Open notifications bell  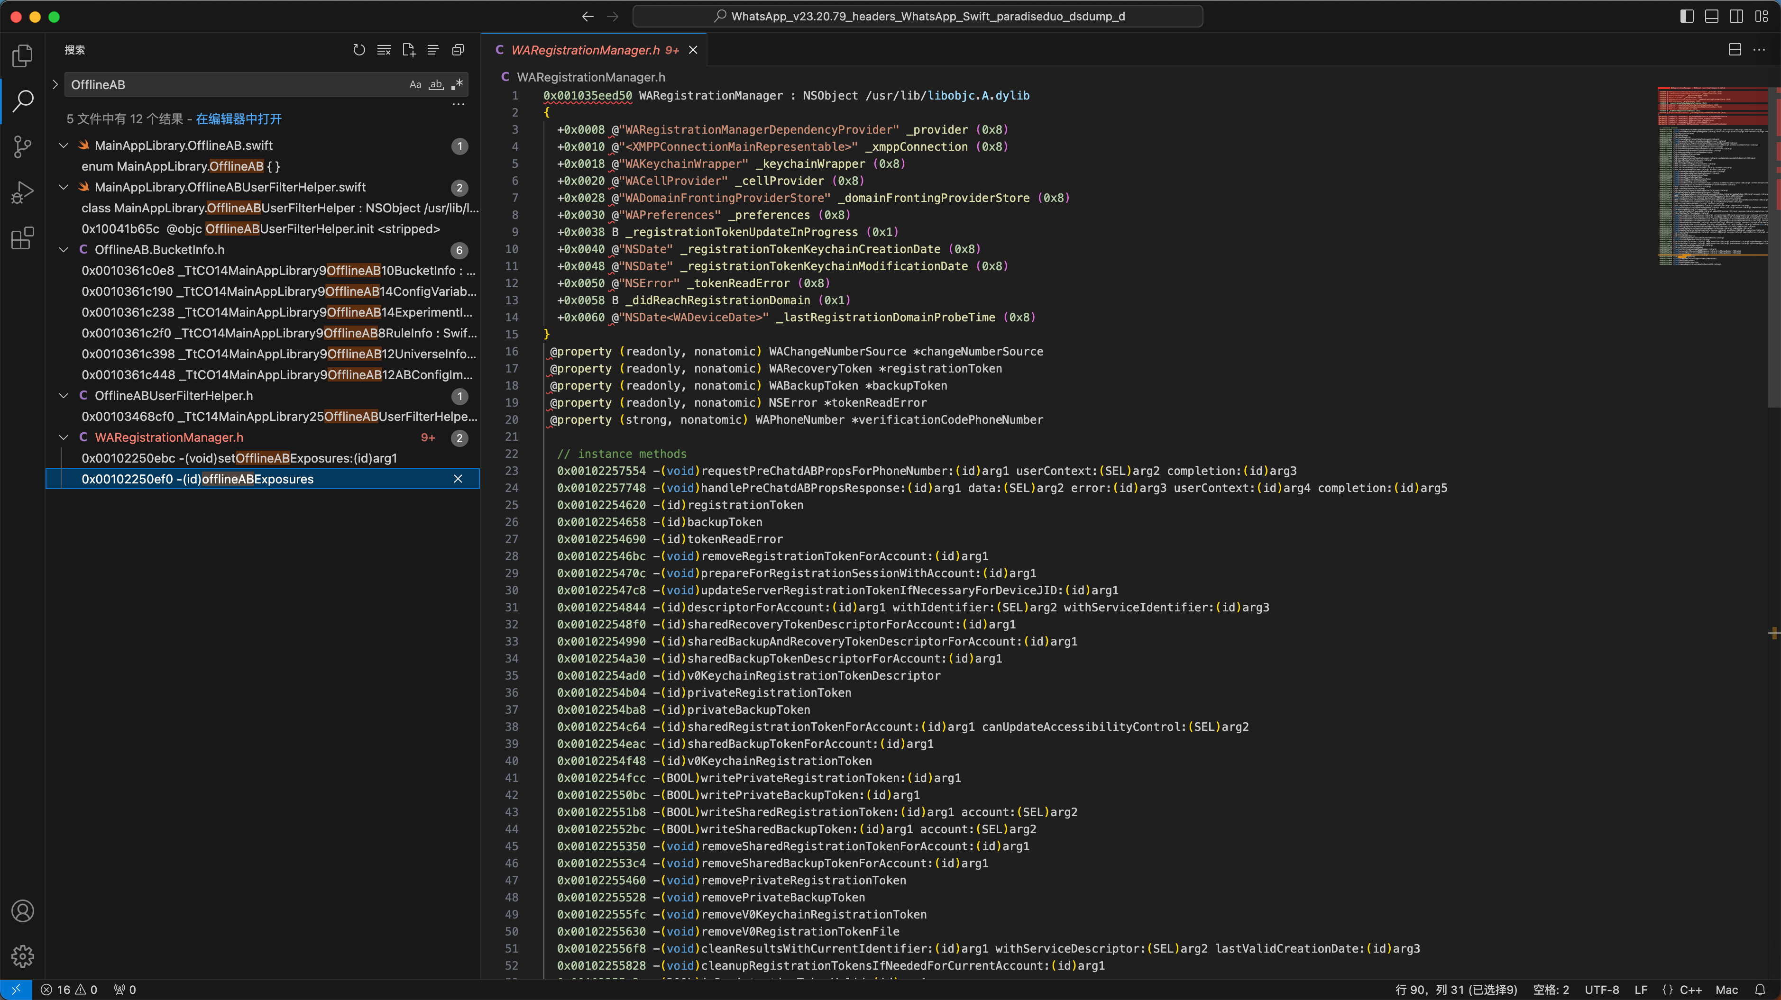point(1760,990)
